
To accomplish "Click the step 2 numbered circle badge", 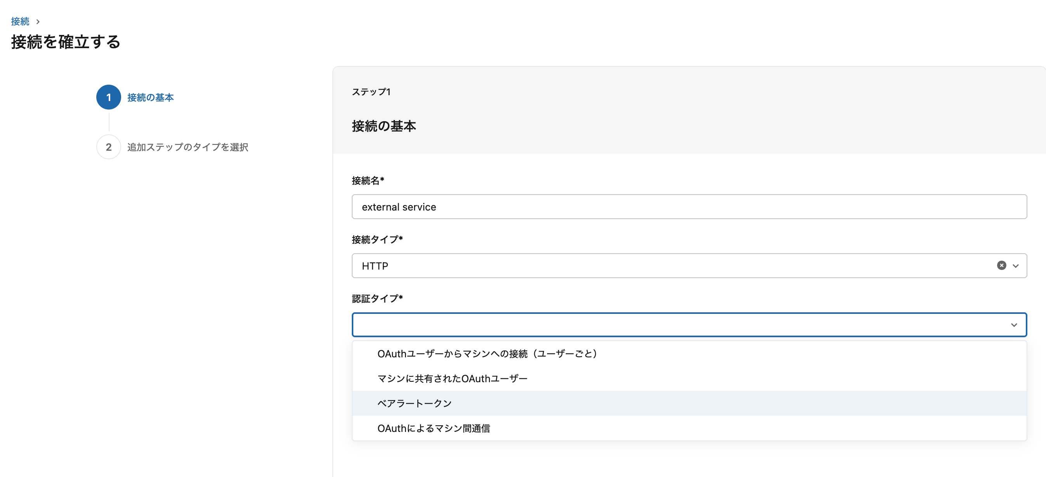I will click(108, 147).
